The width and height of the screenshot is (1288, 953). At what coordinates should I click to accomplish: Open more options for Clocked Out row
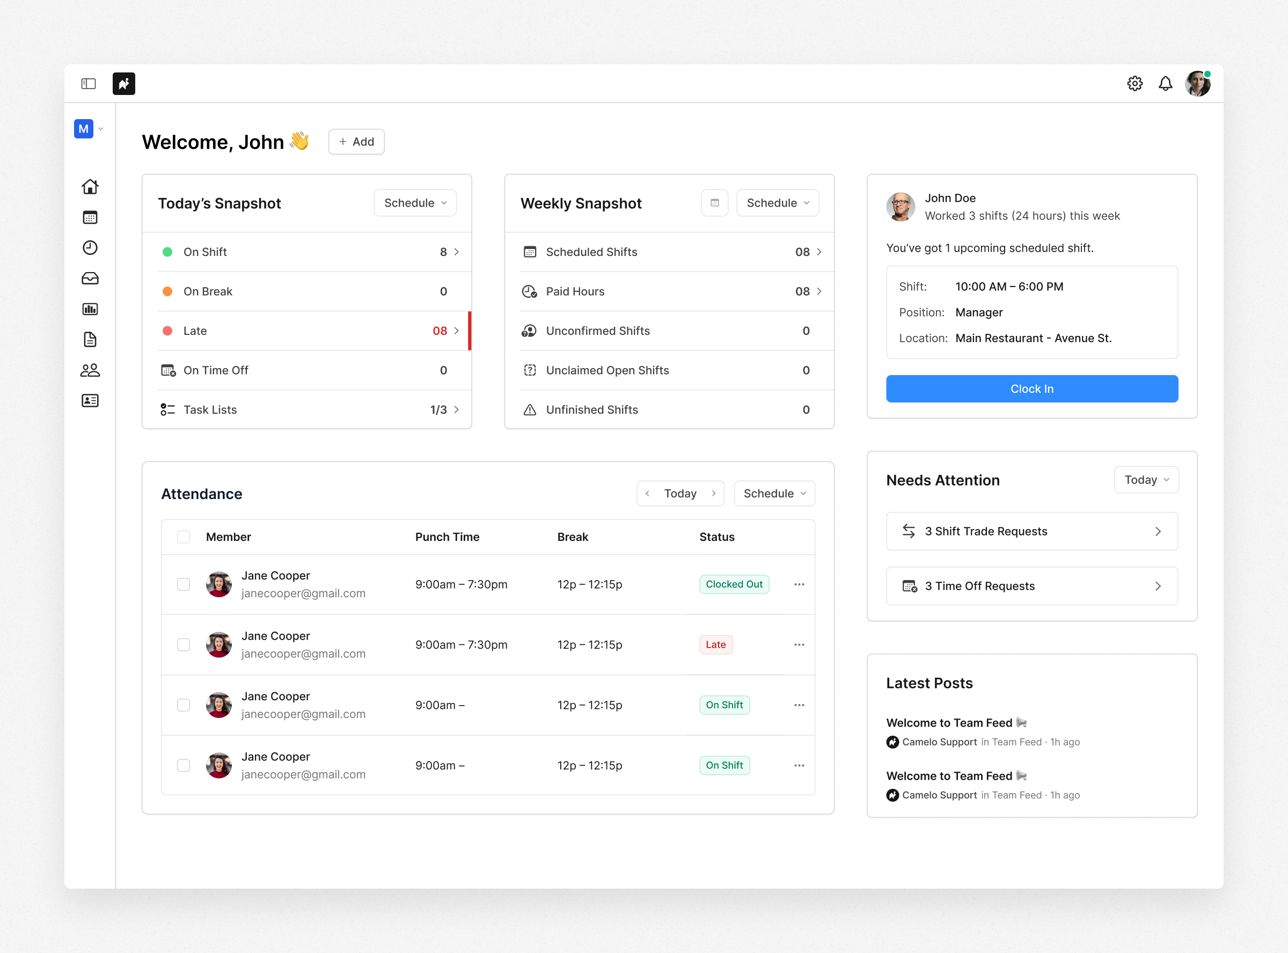point(799,584)
